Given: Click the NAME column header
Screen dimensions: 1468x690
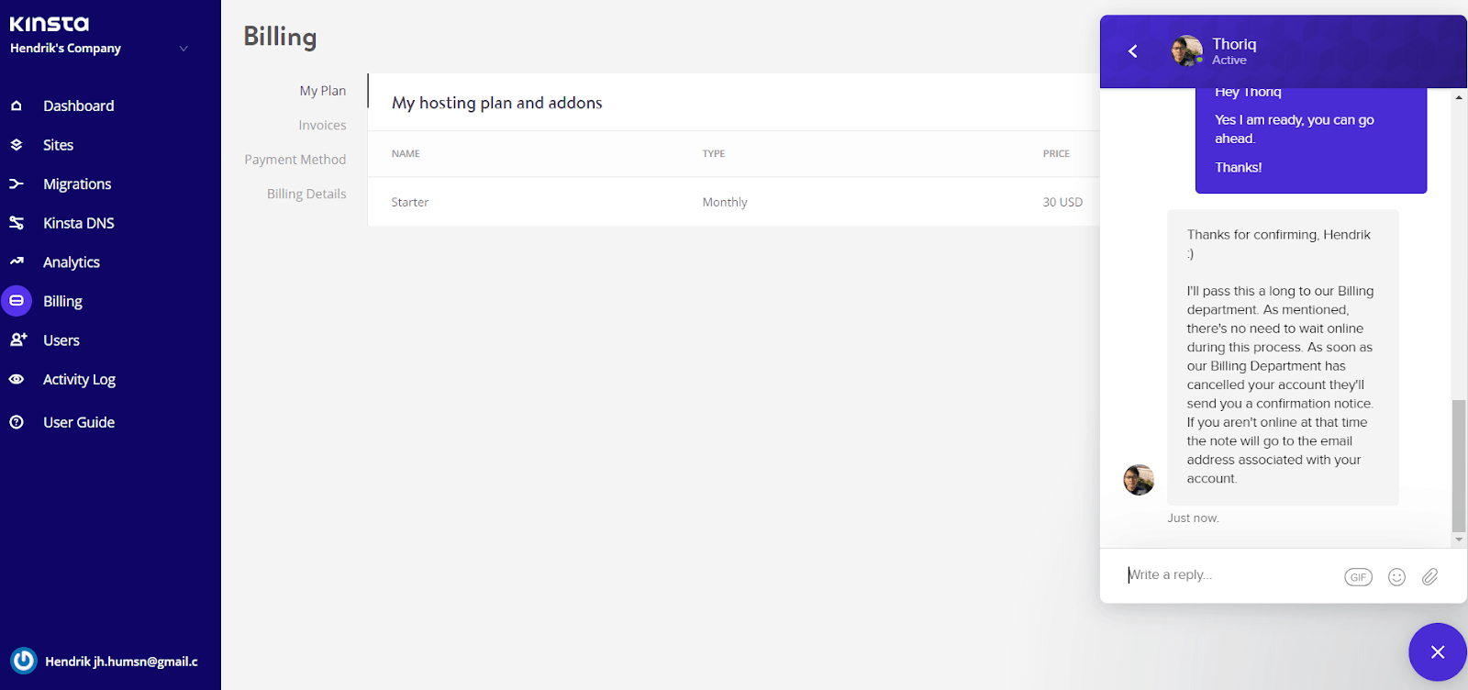Looking at the screenshot, I should [x=406, y=153].
